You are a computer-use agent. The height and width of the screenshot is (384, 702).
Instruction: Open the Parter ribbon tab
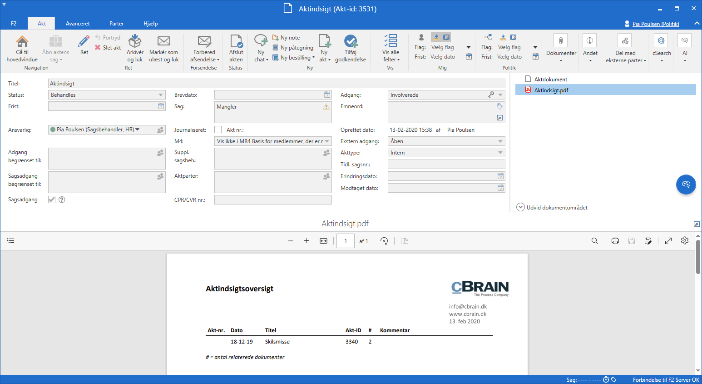pos(116,24)
